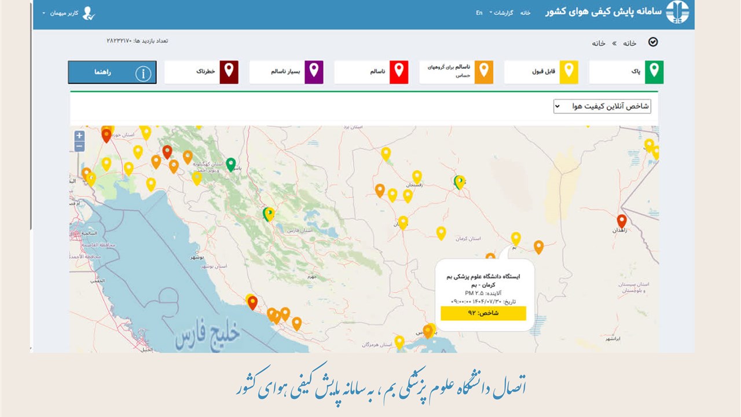This screenshot has width=741, height=417.
Task: Click the map zoom out minus button
Action: (79, 147)
